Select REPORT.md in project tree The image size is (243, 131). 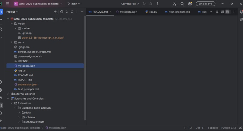coord(23,80)
